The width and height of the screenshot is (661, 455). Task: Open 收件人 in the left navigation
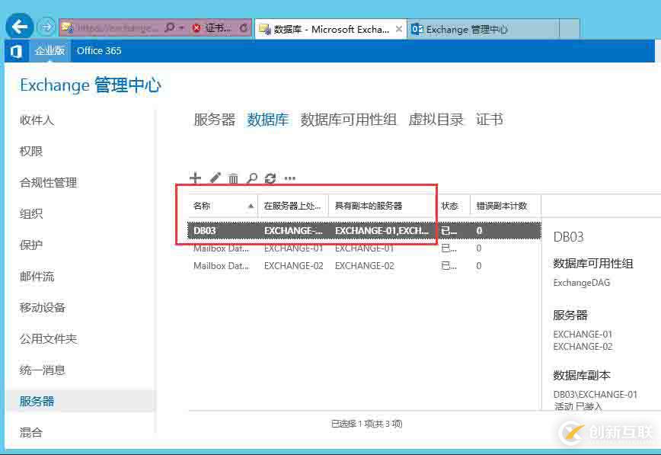tap(37, 120)
